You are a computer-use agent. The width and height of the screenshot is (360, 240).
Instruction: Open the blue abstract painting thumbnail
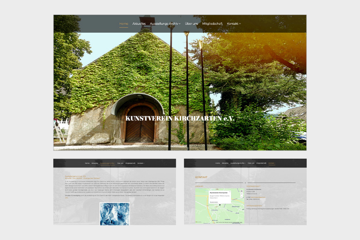click(114, 214)
